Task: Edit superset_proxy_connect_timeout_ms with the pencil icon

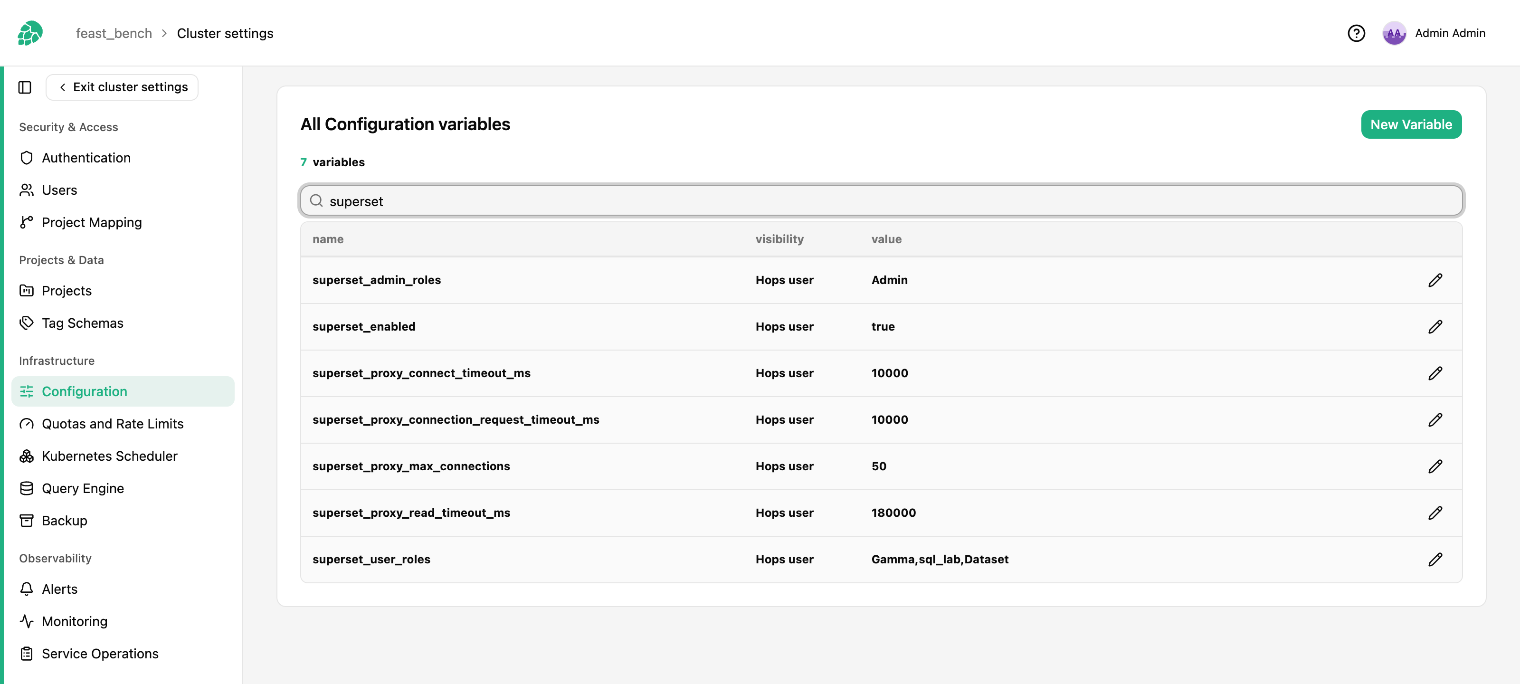Action: [x=1435, y=373]
